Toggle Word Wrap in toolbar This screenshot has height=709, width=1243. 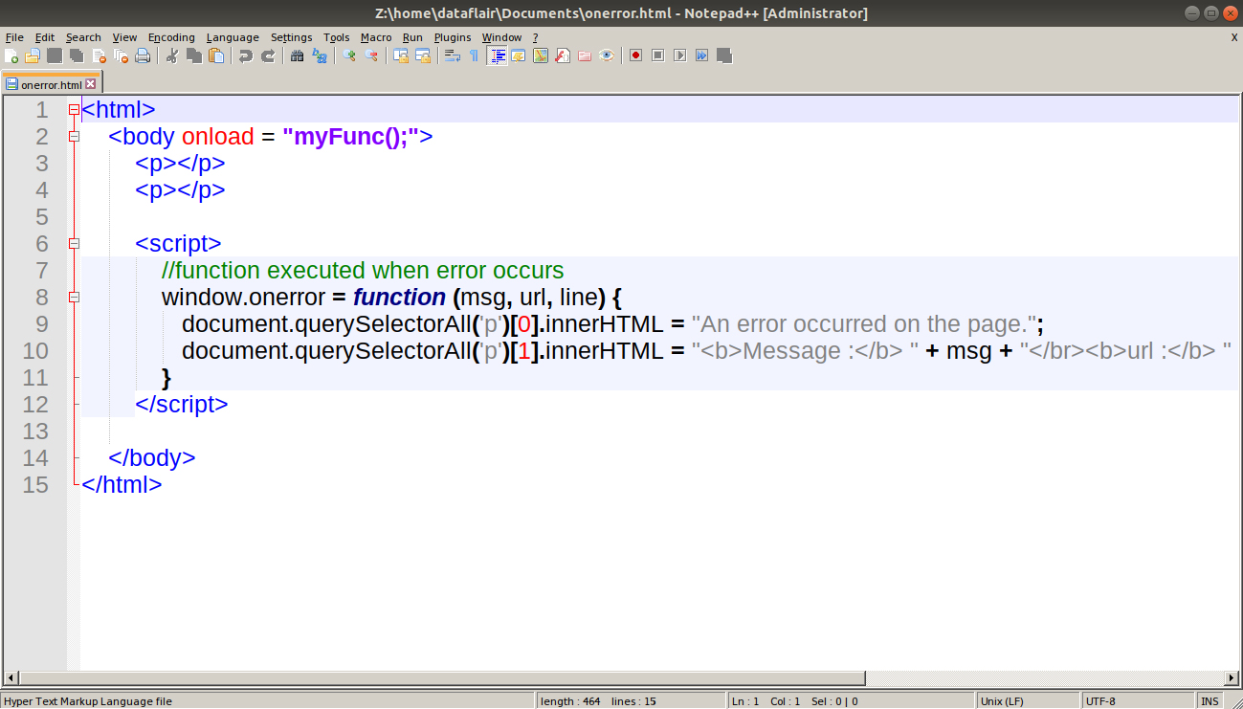pos(453,55)
